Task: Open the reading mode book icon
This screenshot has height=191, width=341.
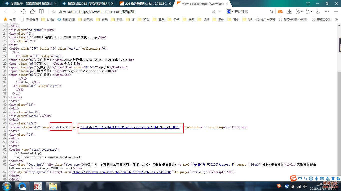Action: [41, 11]
